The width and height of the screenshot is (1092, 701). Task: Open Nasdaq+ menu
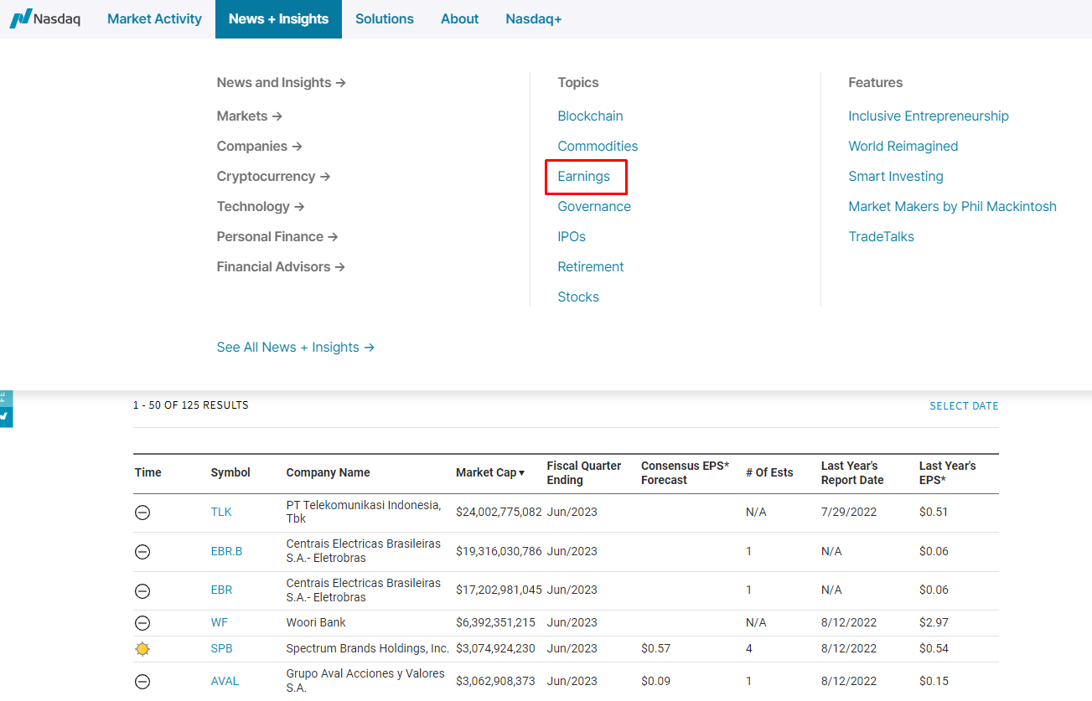[534, 18]
